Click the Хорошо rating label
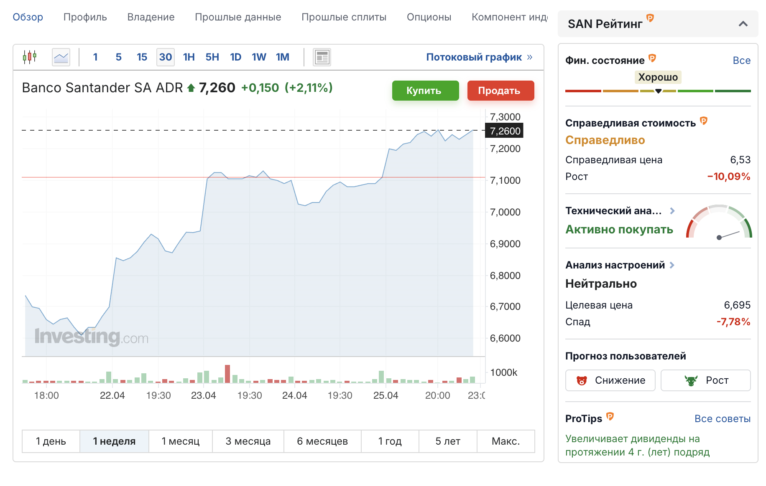This screenshot has height=486, width=766. point(658,77)
